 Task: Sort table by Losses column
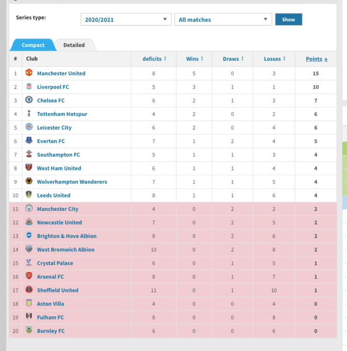click(275, 59)
